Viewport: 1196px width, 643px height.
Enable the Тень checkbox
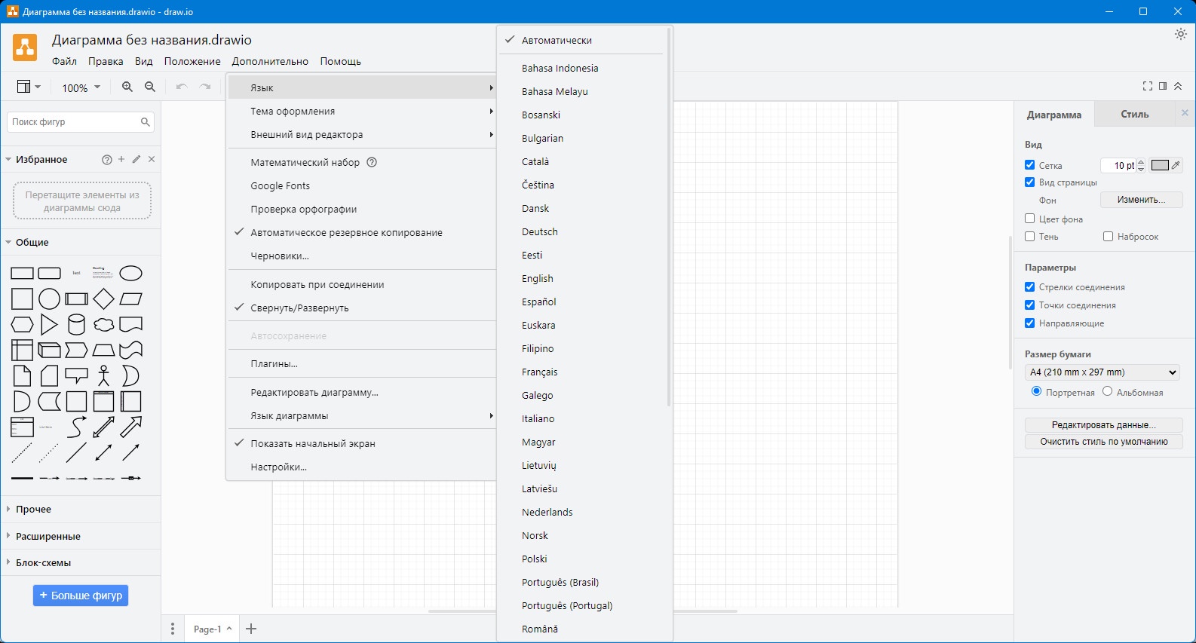pos(1029,236)
